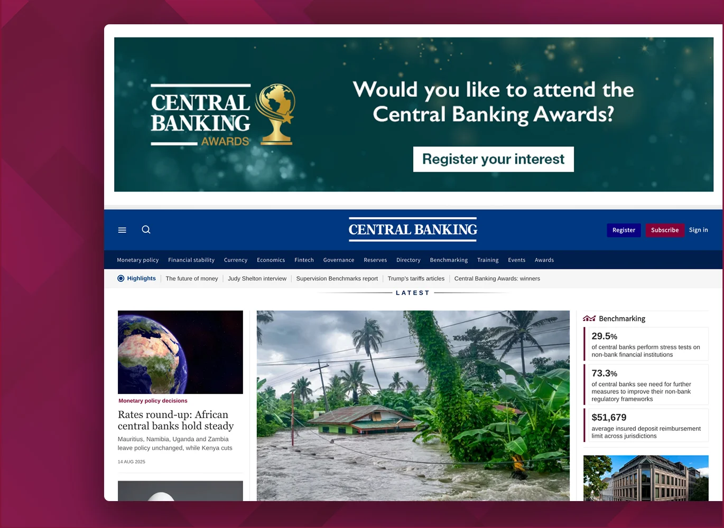Open the Sign in link
Image resolution: width=724 pixels, height=528 pixels.
pyautogui.click(x=698, y=230)
